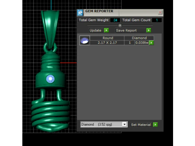Click the Total Gem Count value 1
The image size is (195, 146).
[157, 20]
